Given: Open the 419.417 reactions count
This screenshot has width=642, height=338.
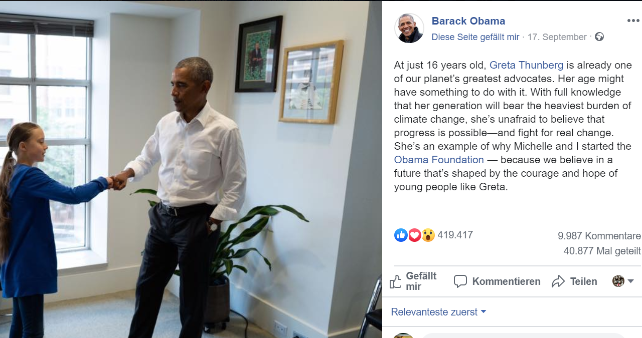Looking at the screenshot, I should (x=455, y=235).
